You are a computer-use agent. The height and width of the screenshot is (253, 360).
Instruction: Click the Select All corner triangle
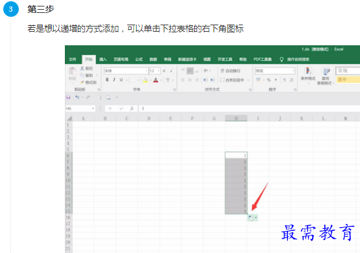[69, 118]
